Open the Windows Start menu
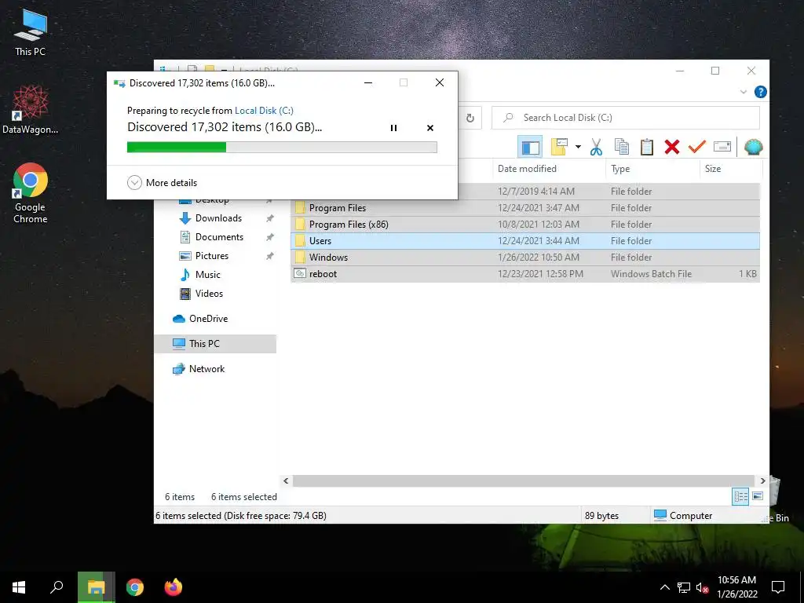The height and width of the screenshot is (603, 804). point(19,587)
